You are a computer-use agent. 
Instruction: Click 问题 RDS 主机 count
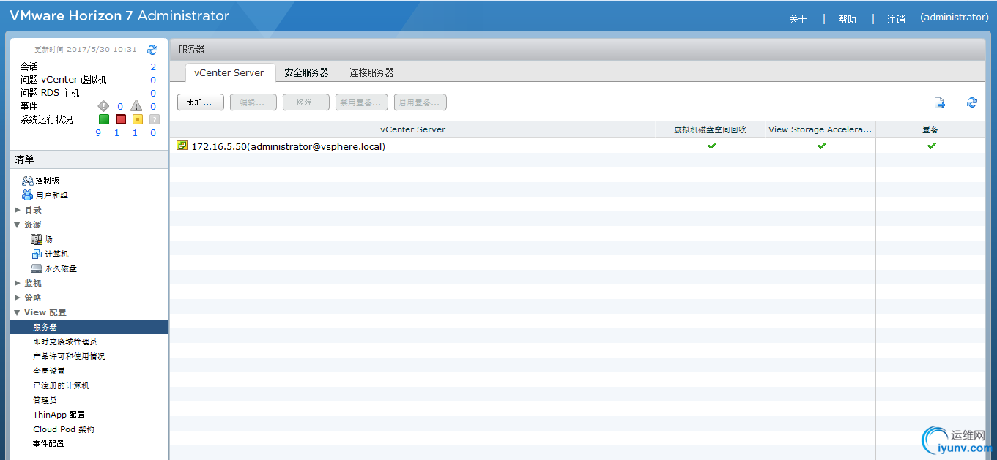click(153, 93)
